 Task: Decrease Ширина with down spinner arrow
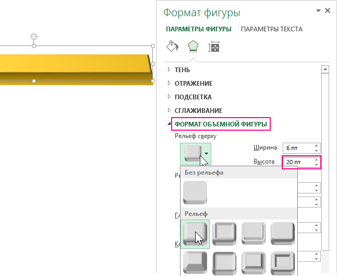(x=316, y=151)
